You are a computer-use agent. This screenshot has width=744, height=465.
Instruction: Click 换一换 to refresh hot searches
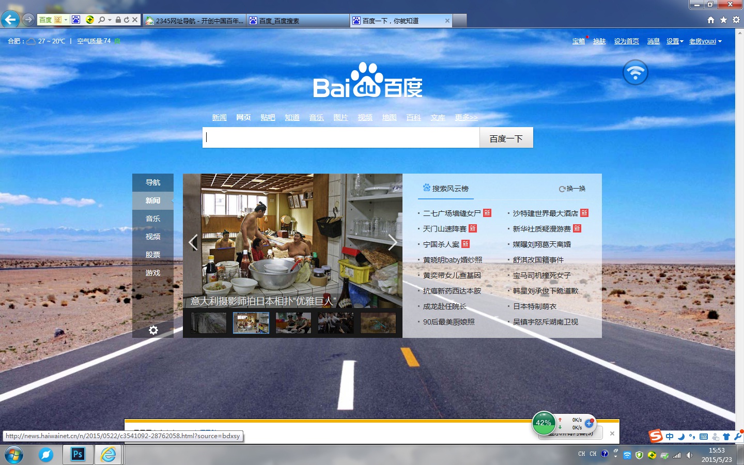click(x=572, y=189)
